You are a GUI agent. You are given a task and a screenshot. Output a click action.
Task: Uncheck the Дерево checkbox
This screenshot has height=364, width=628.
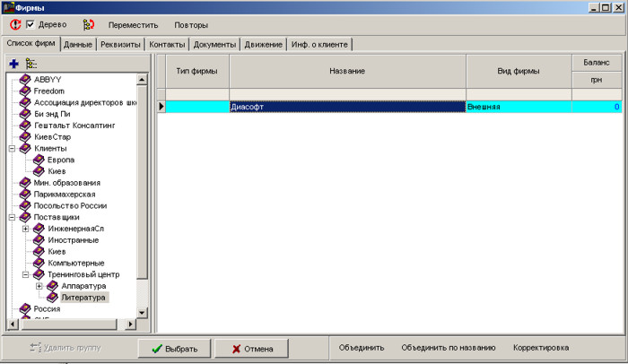[31, 24]
